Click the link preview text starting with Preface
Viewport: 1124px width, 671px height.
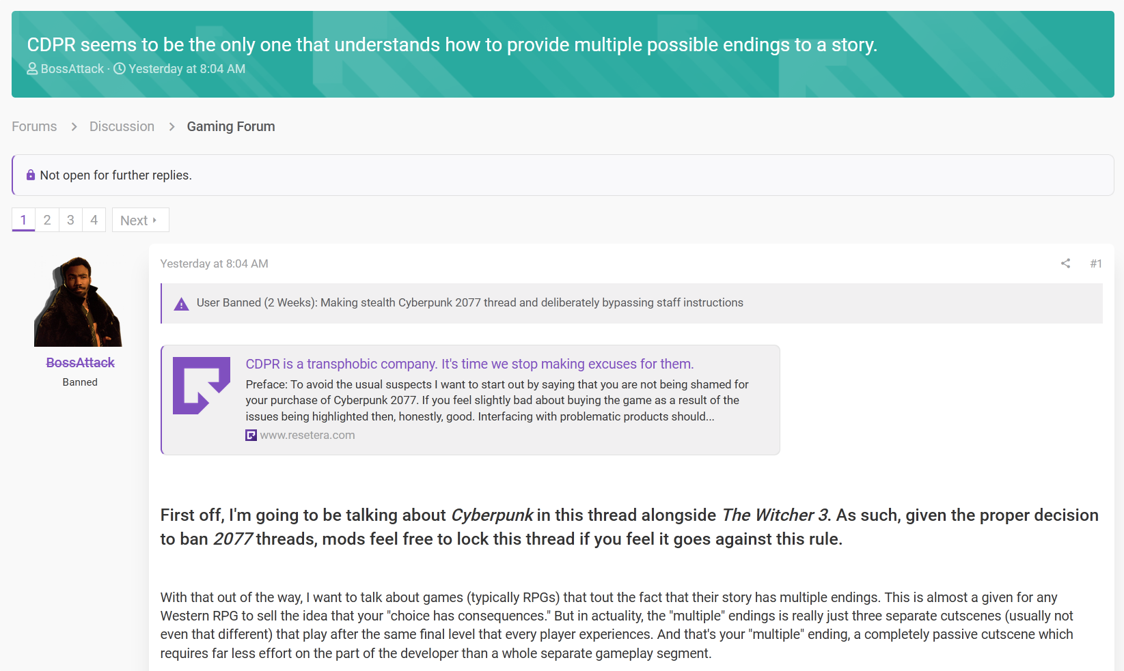point(497,401)
